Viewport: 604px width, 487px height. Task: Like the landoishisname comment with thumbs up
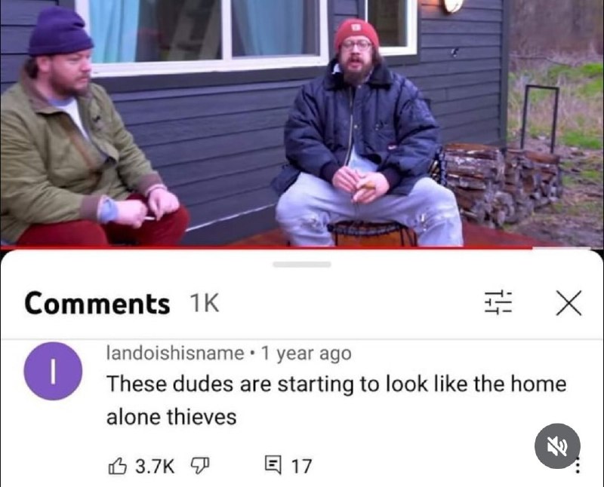pos(118,466)
